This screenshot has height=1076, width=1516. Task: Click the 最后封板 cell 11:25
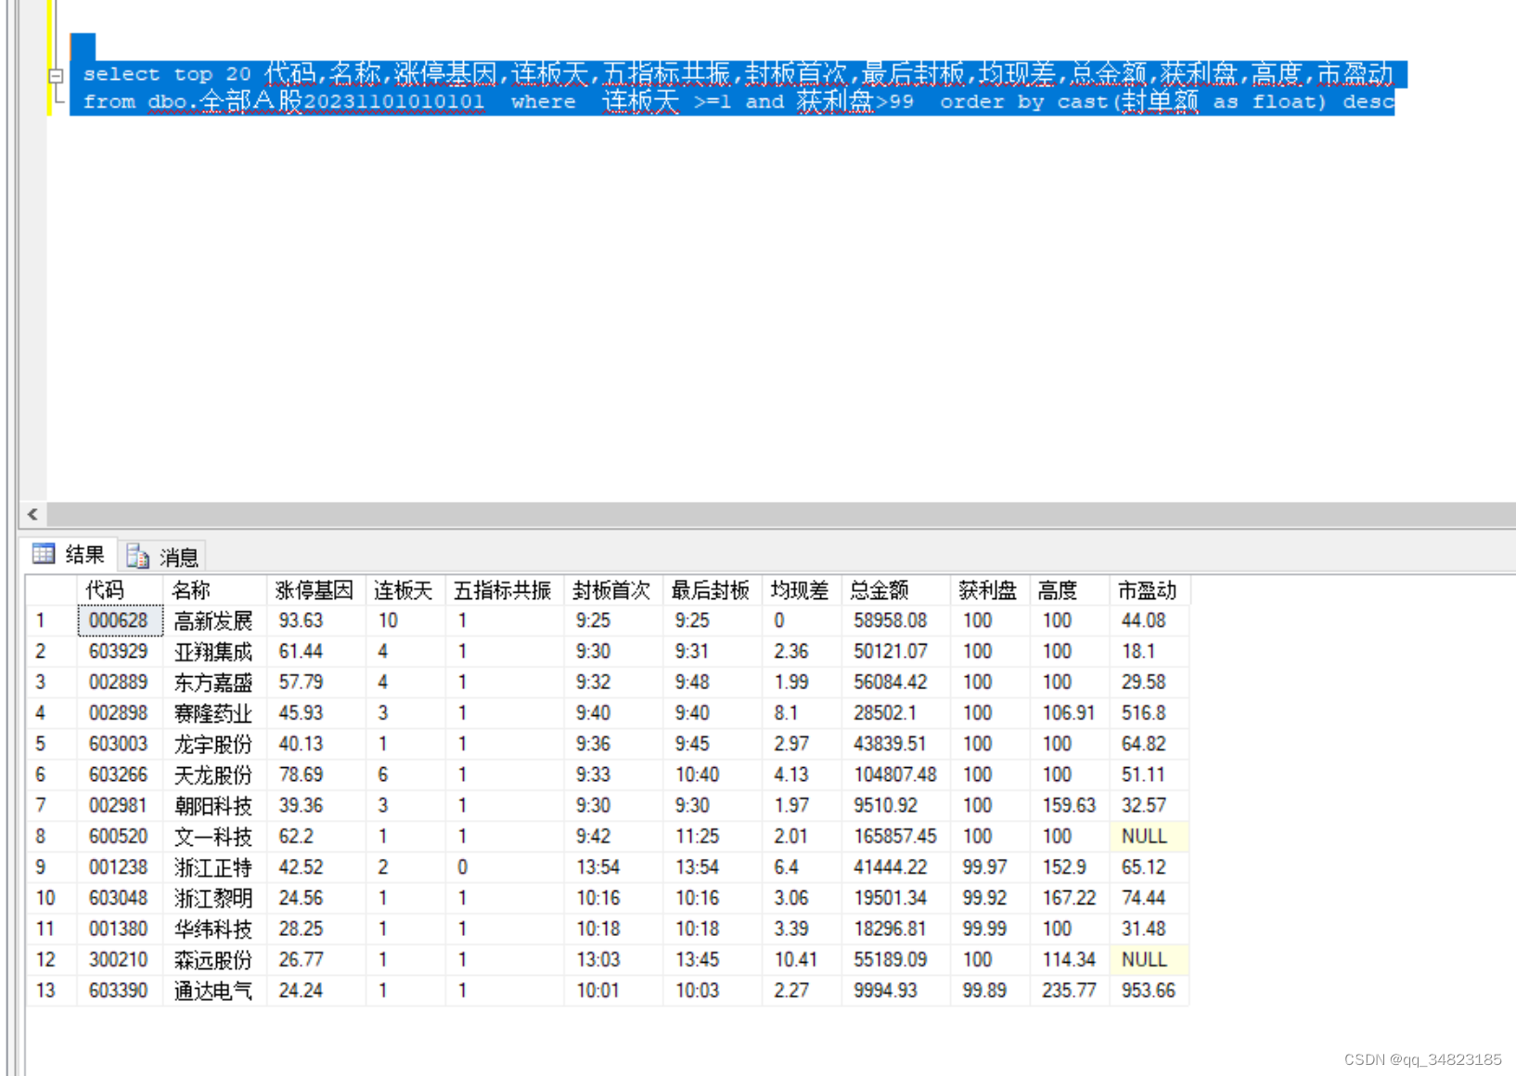pyautogui.click(x=713, y=836)
